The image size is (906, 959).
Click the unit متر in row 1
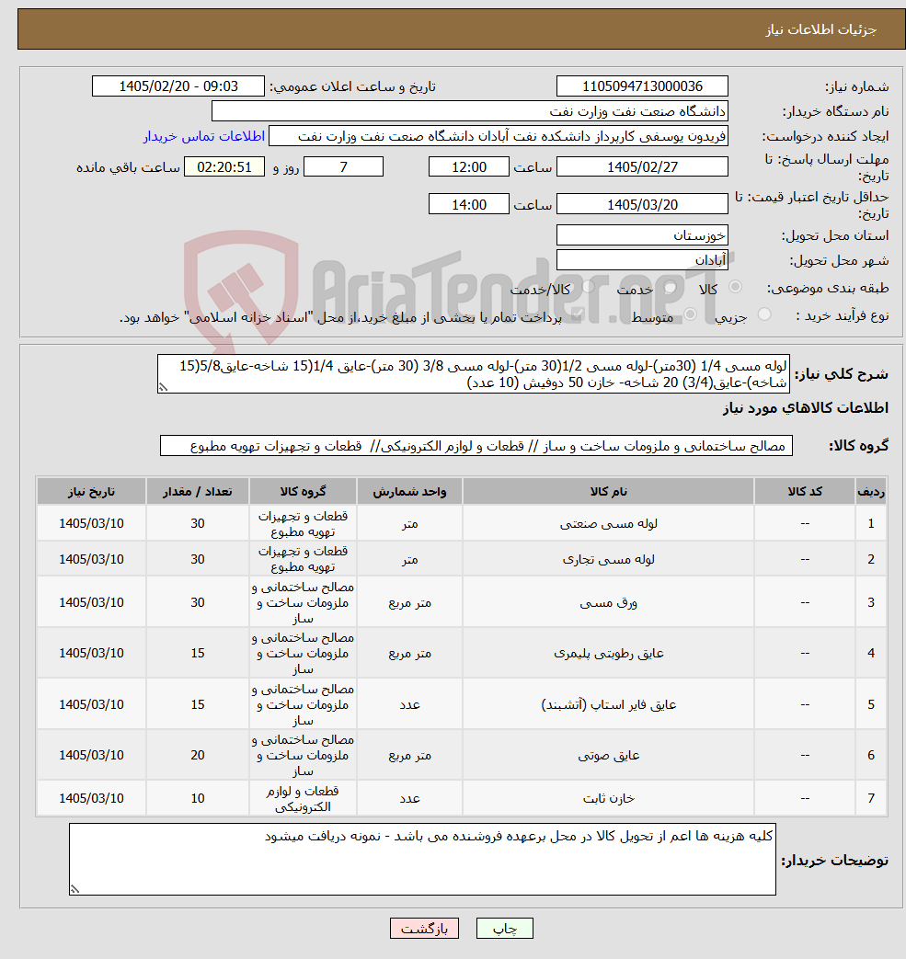coord(410,524)
